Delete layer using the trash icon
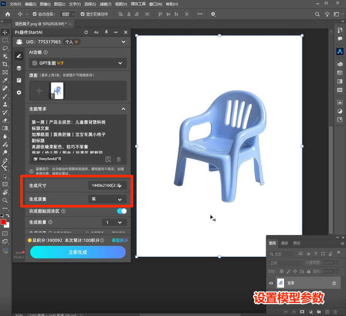 pos(335,312)
